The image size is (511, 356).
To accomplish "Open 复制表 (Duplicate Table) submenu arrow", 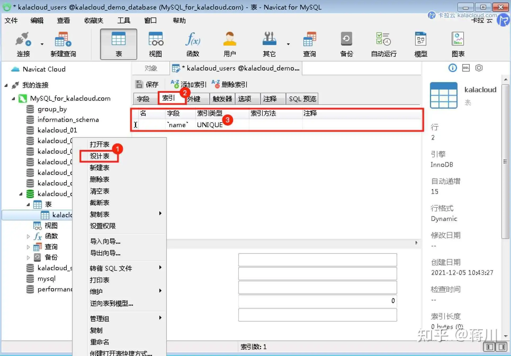I will [x=160, y=213].
